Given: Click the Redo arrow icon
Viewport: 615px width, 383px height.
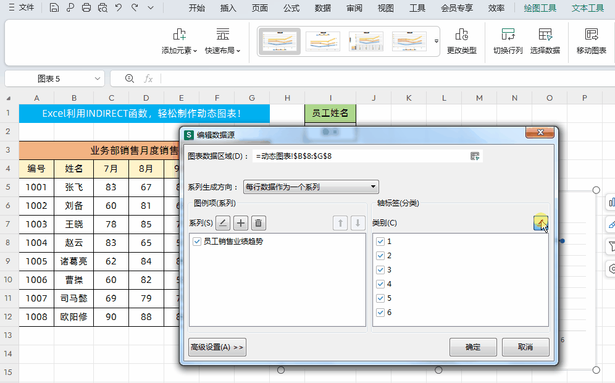Looking at the screenshot, I should [x=135, y=7].
